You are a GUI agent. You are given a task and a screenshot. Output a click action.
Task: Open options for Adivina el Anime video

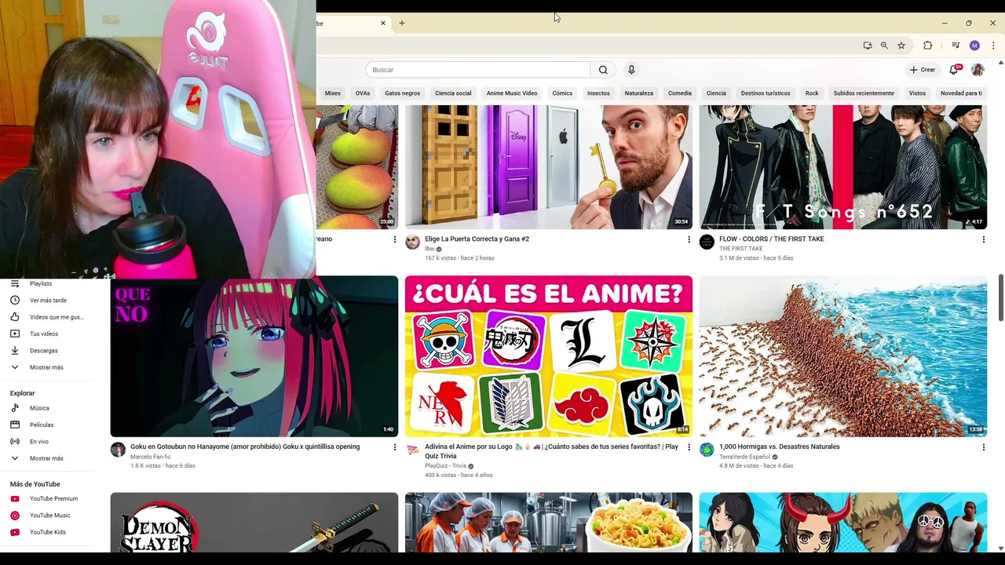[689, 447]
